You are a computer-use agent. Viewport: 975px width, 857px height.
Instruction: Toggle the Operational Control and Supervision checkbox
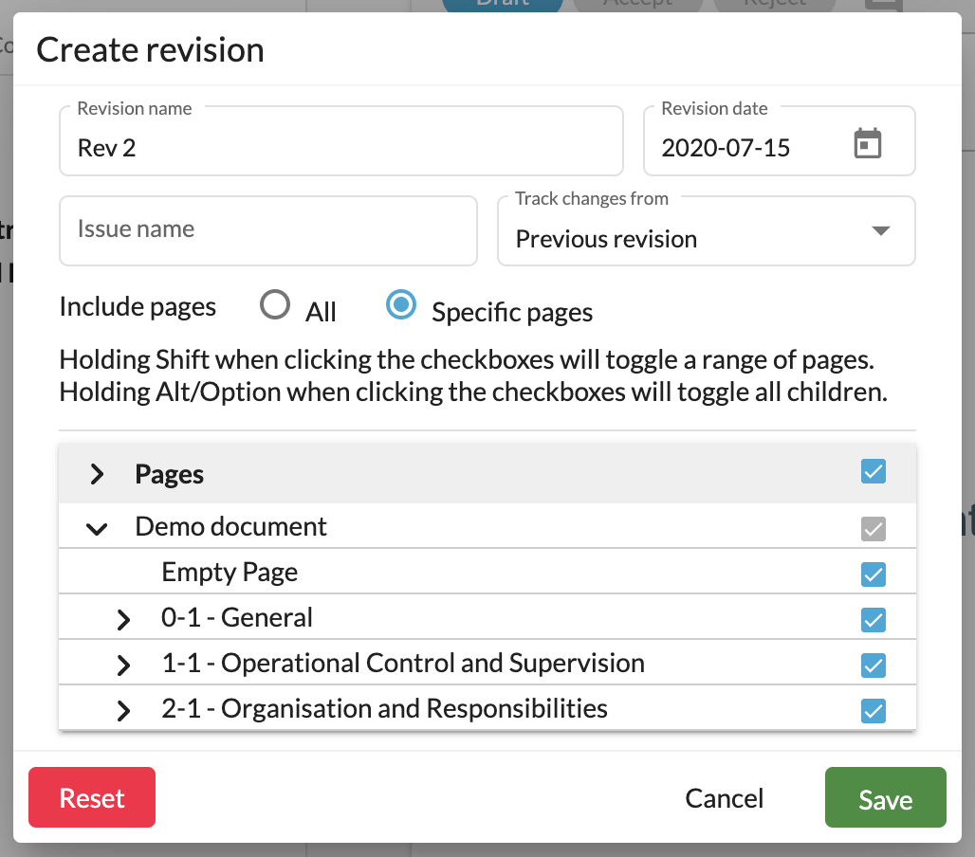pyautogui.click(x=873, y=665)
